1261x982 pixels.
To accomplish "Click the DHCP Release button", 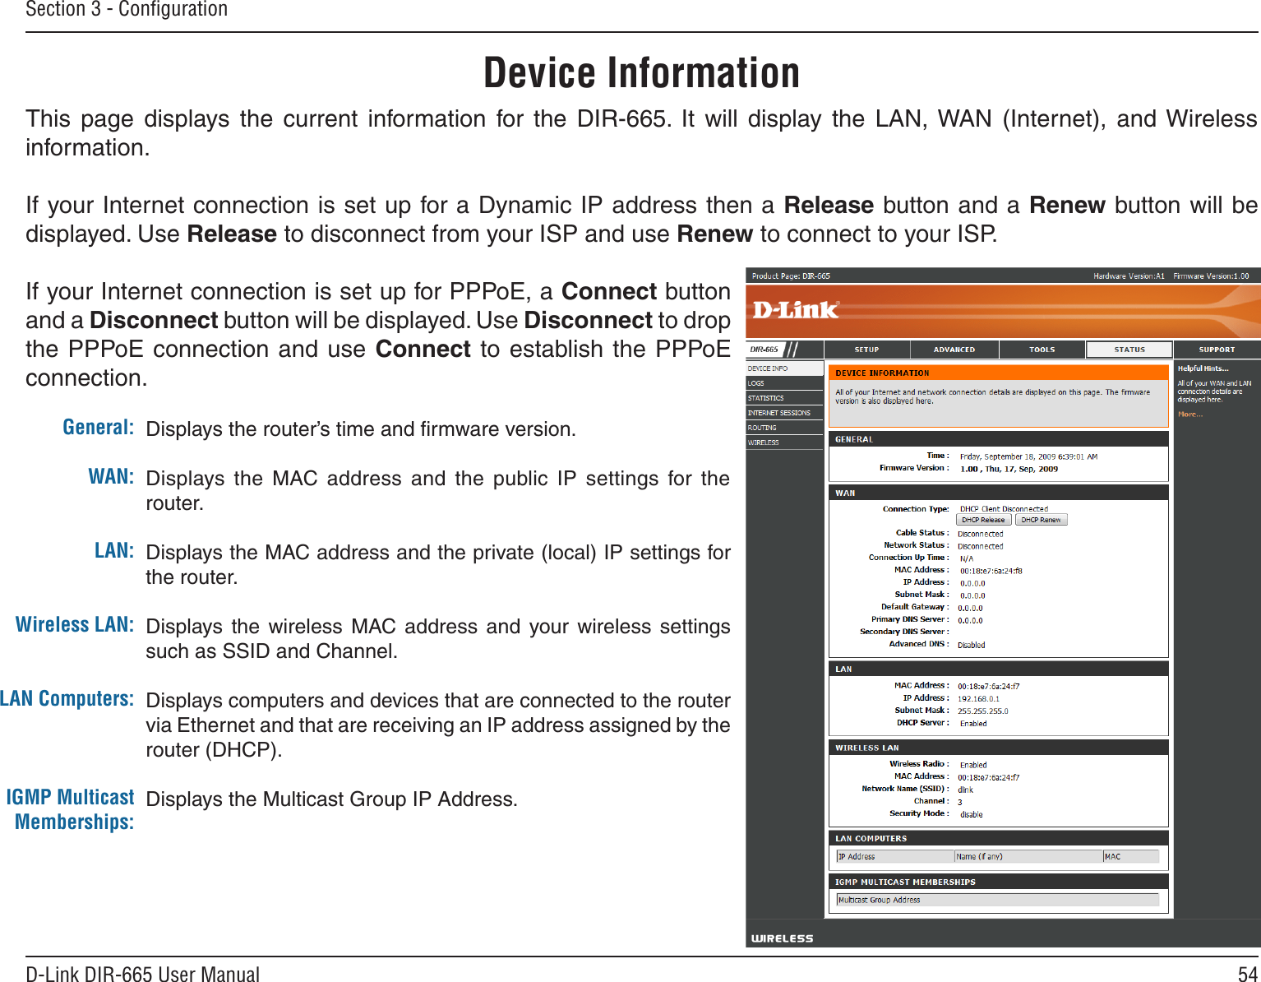I will click(983, 520).
